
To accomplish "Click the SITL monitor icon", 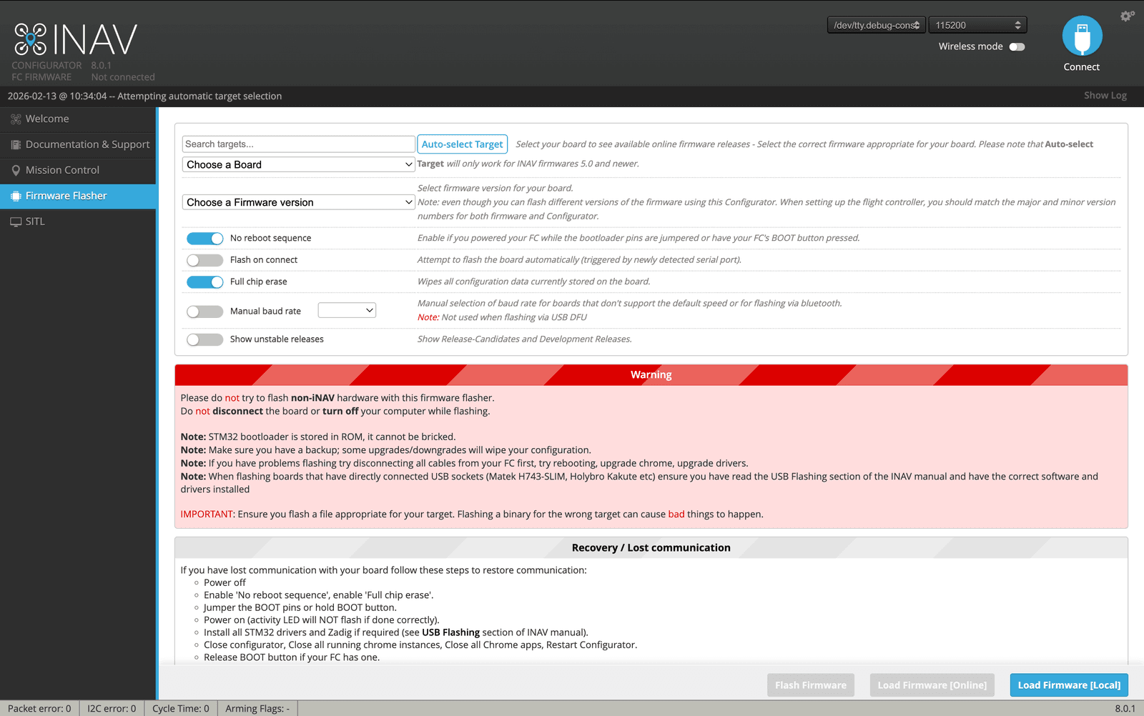I will [16, 222].
